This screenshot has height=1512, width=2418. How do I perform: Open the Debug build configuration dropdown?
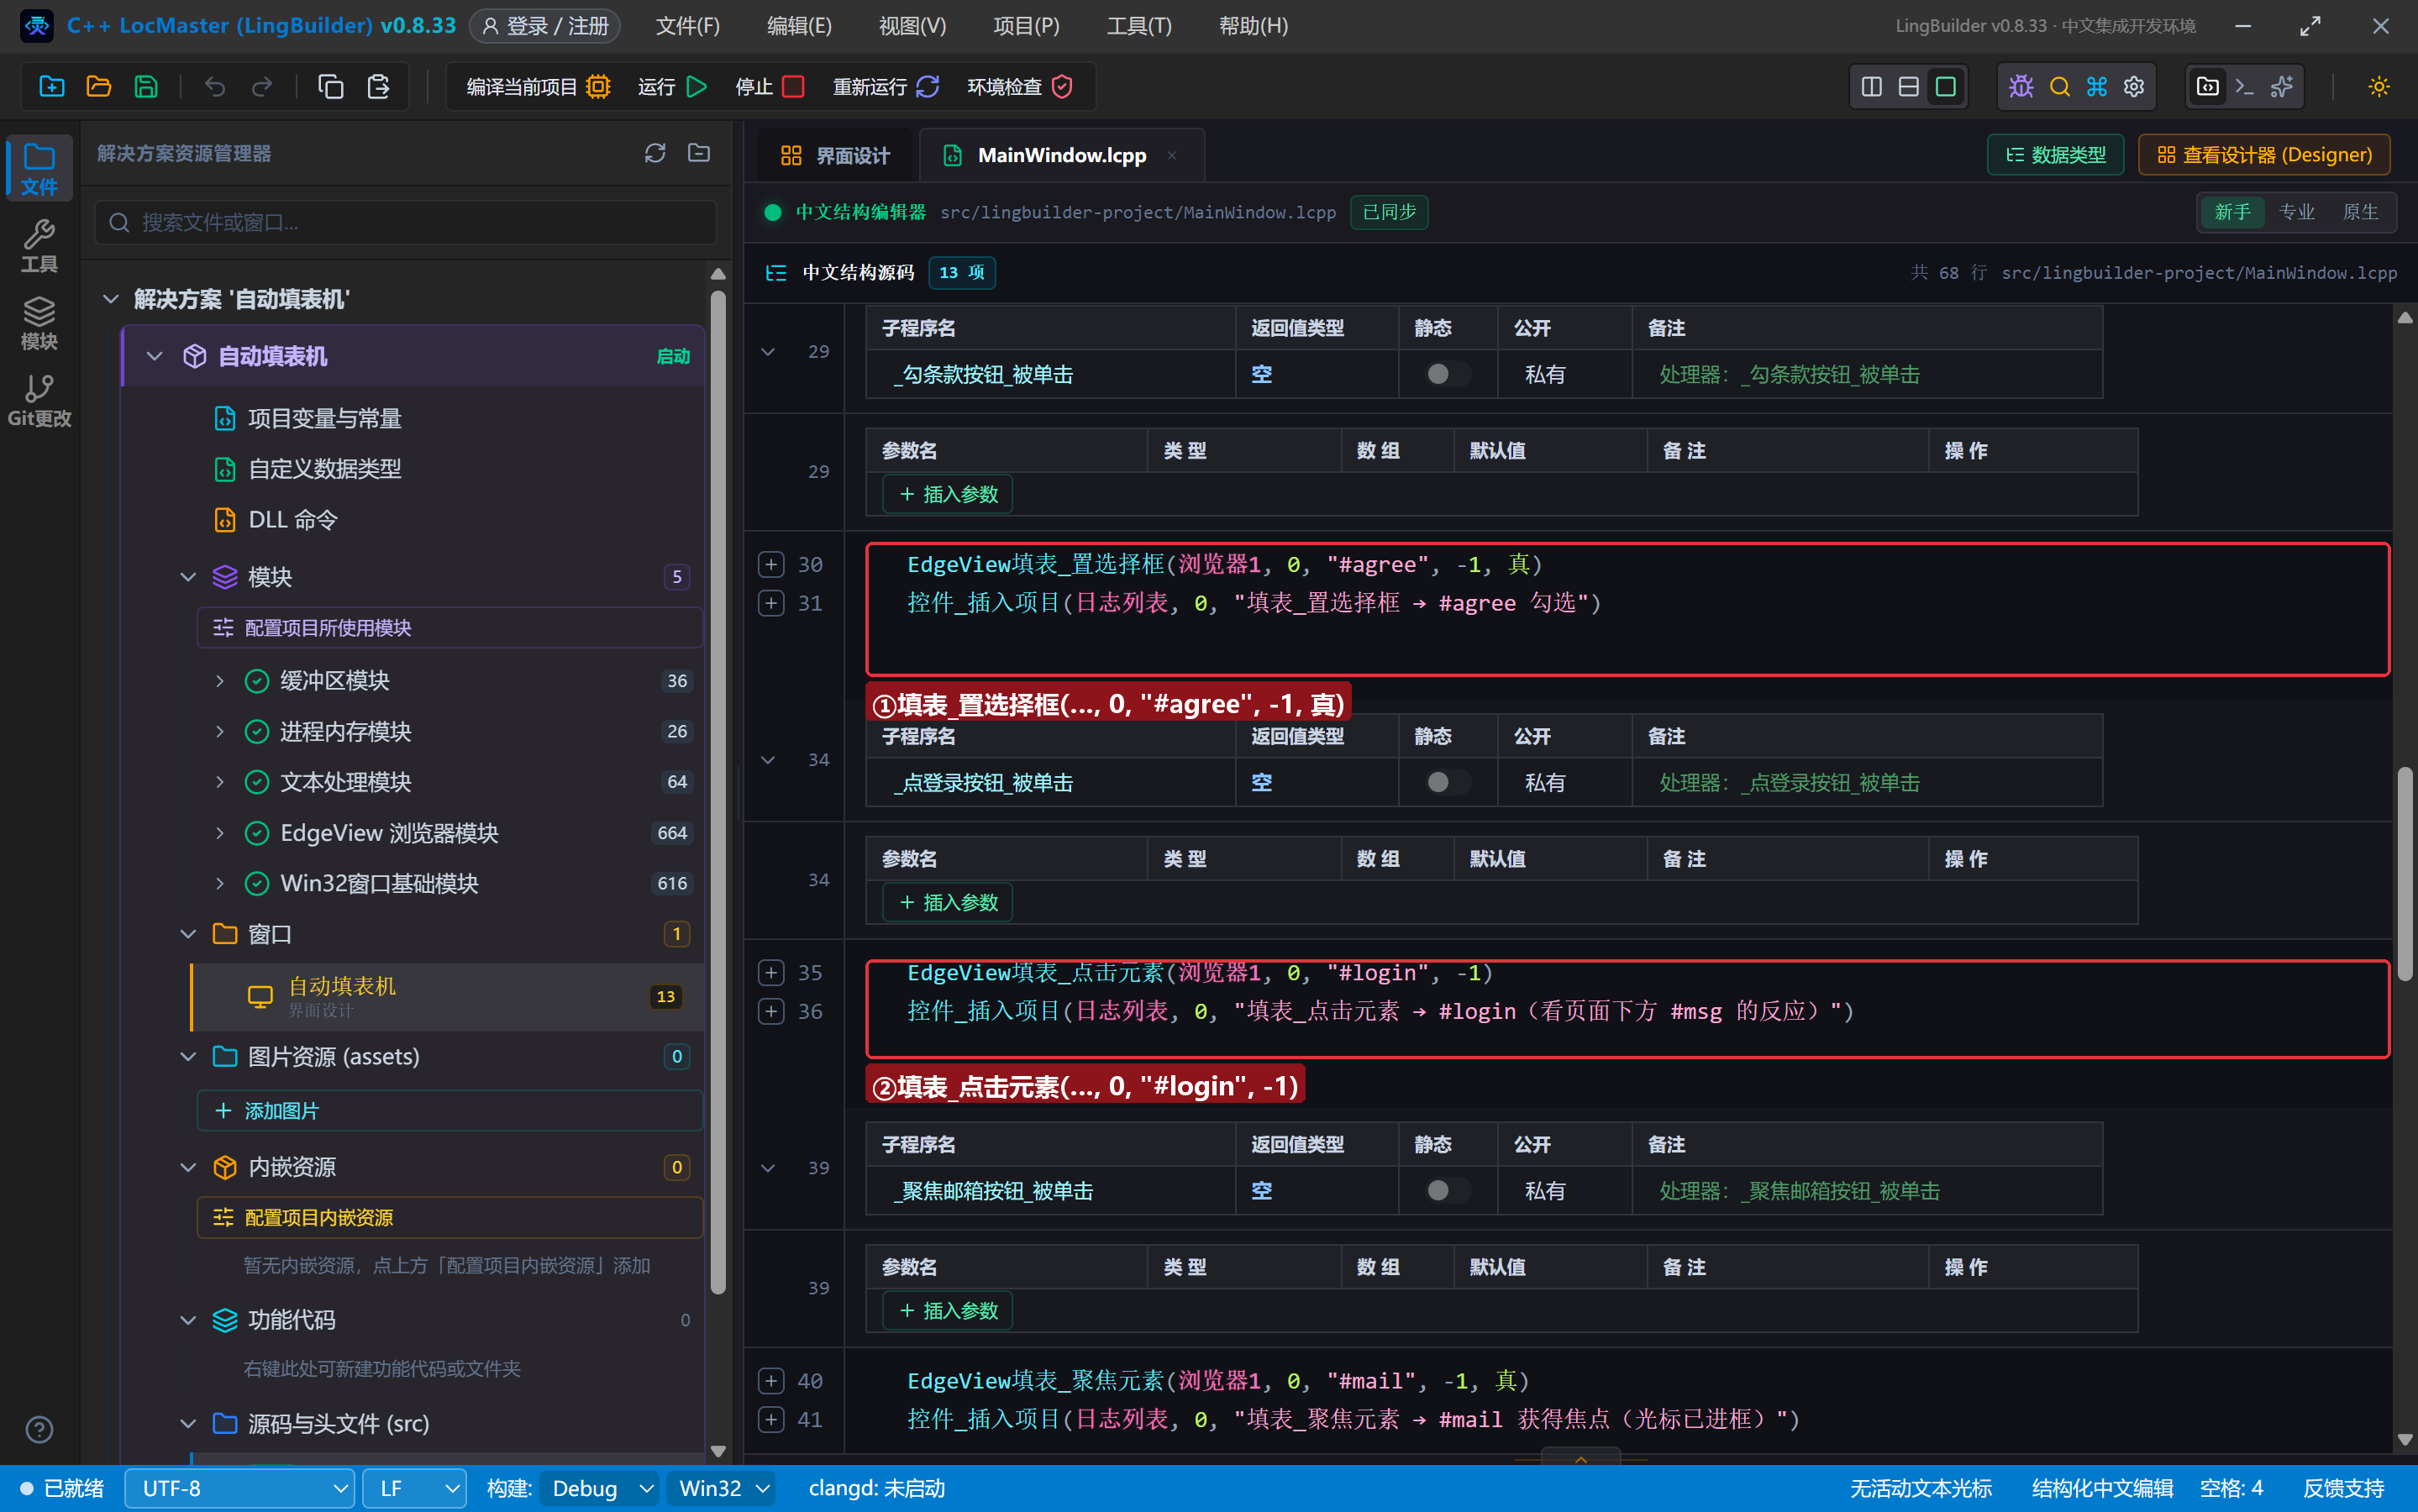pos(601,1488)
